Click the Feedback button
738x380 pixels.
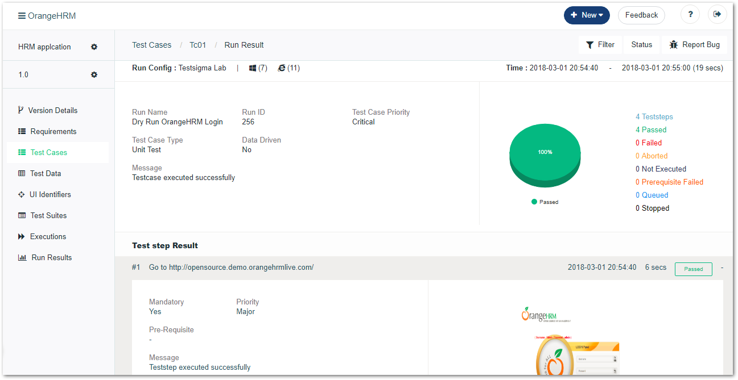pos(641,15)
